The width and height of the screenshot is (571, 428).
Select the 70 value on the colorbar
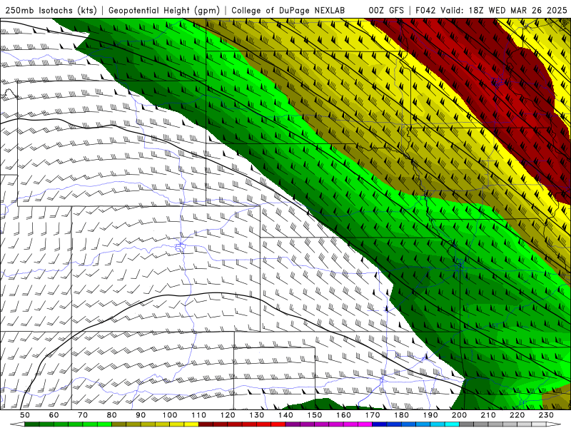(83, 415)
